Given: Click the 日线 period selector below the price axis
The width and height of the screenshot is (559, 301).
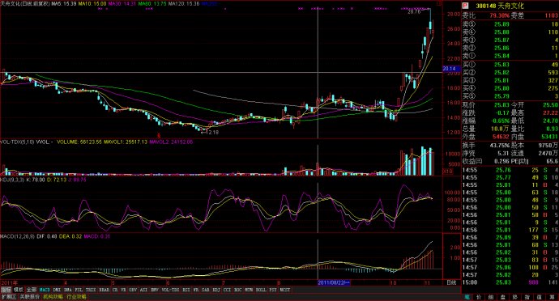Looking at the screenshot, I should [451, 282].
